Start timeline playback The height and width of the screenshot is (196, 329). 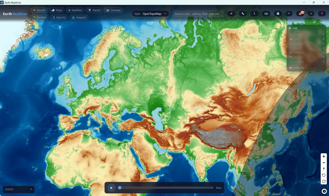point(111,188)
